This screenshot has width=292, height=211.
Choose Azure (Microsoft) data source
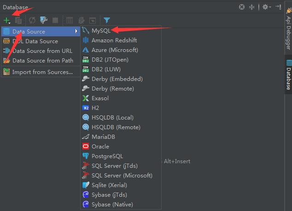(x=121, y=50)
